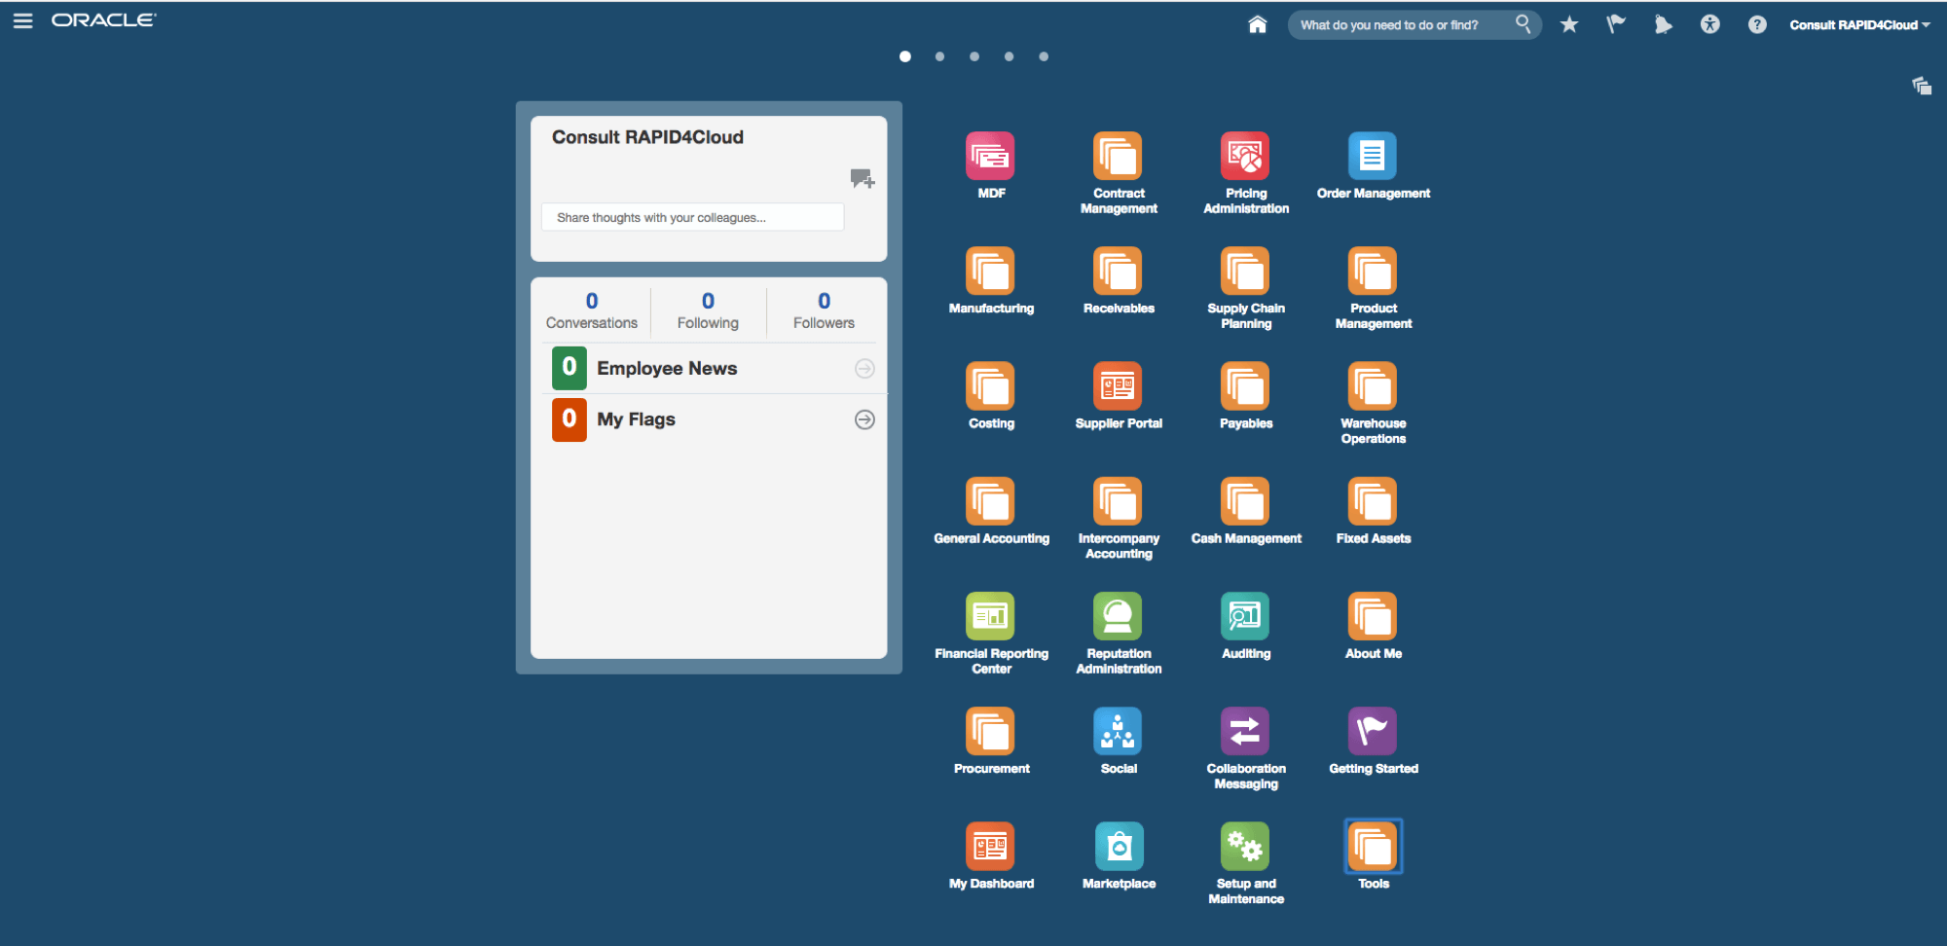Open the Procurement icon
Viewport: 1947px width, 946px height.
[x=990, y=731]
